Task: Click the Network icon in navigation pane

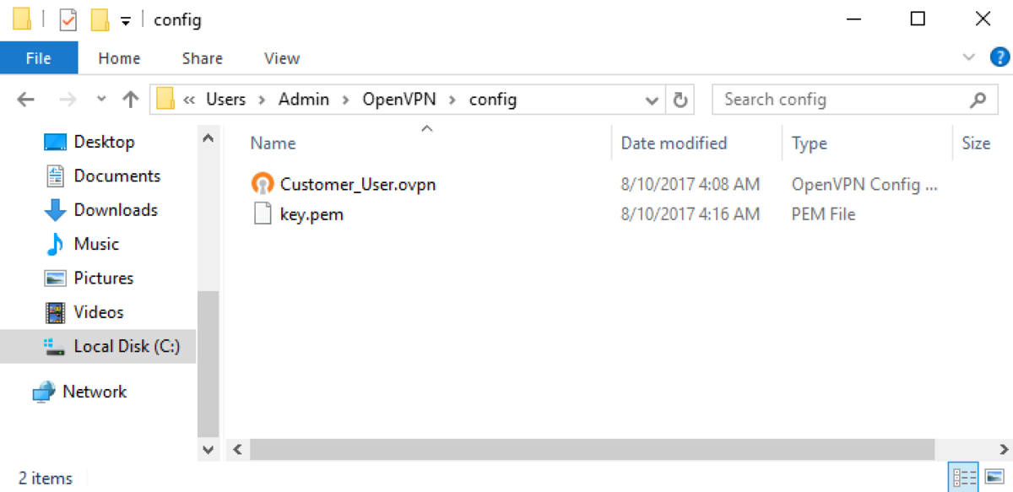Action: coord(43,392)
